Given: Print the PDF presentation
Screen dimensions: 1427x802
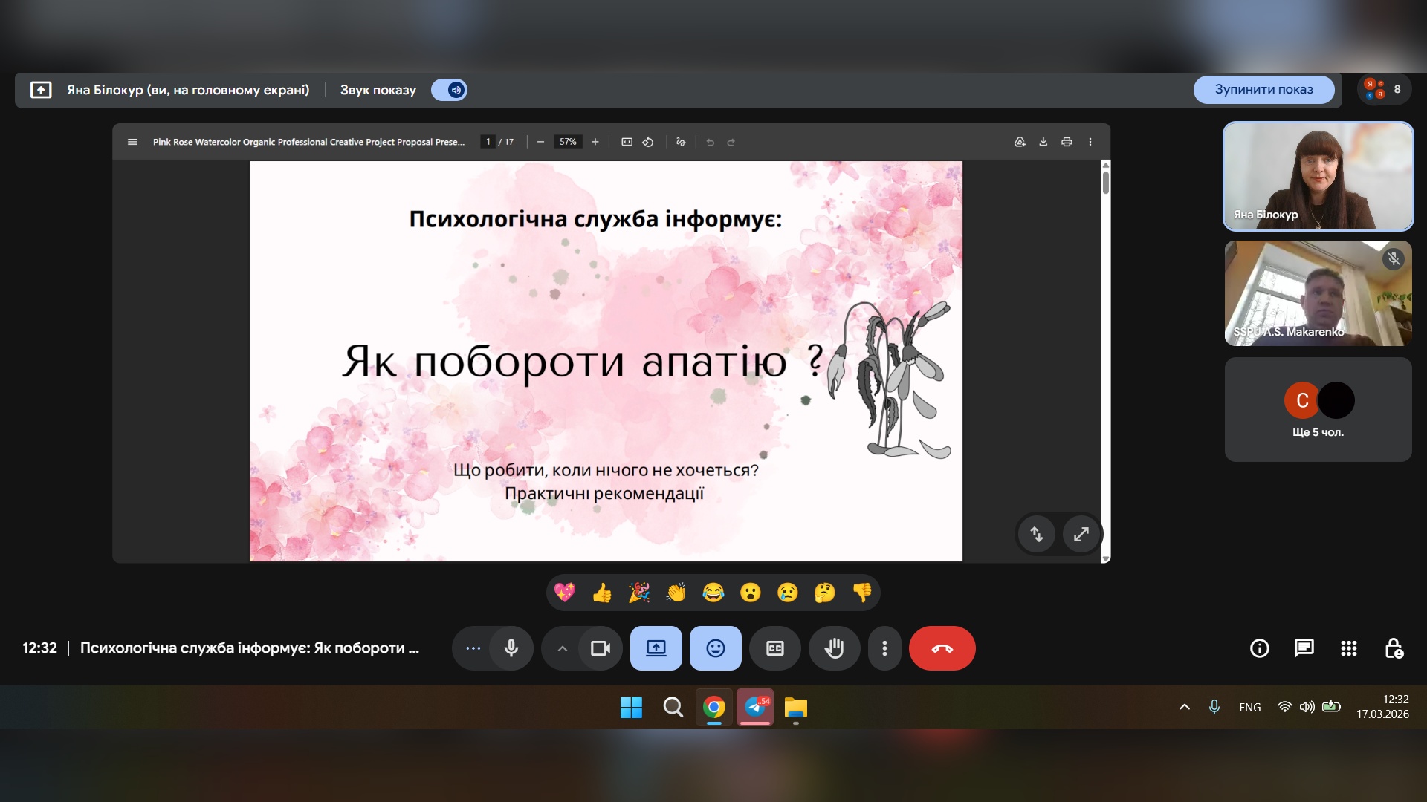Looking at the screenshot, I should tap(1067, 142).
